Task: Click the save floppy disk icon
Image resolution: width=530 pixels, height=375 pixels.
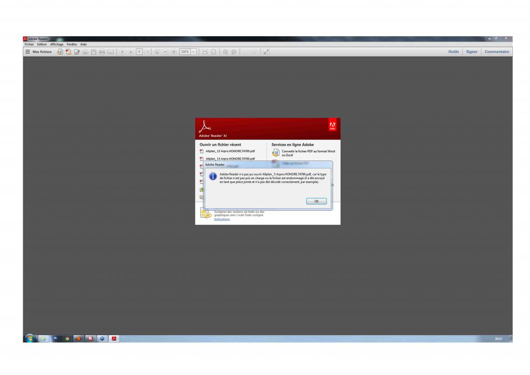Action: point(94,52)
